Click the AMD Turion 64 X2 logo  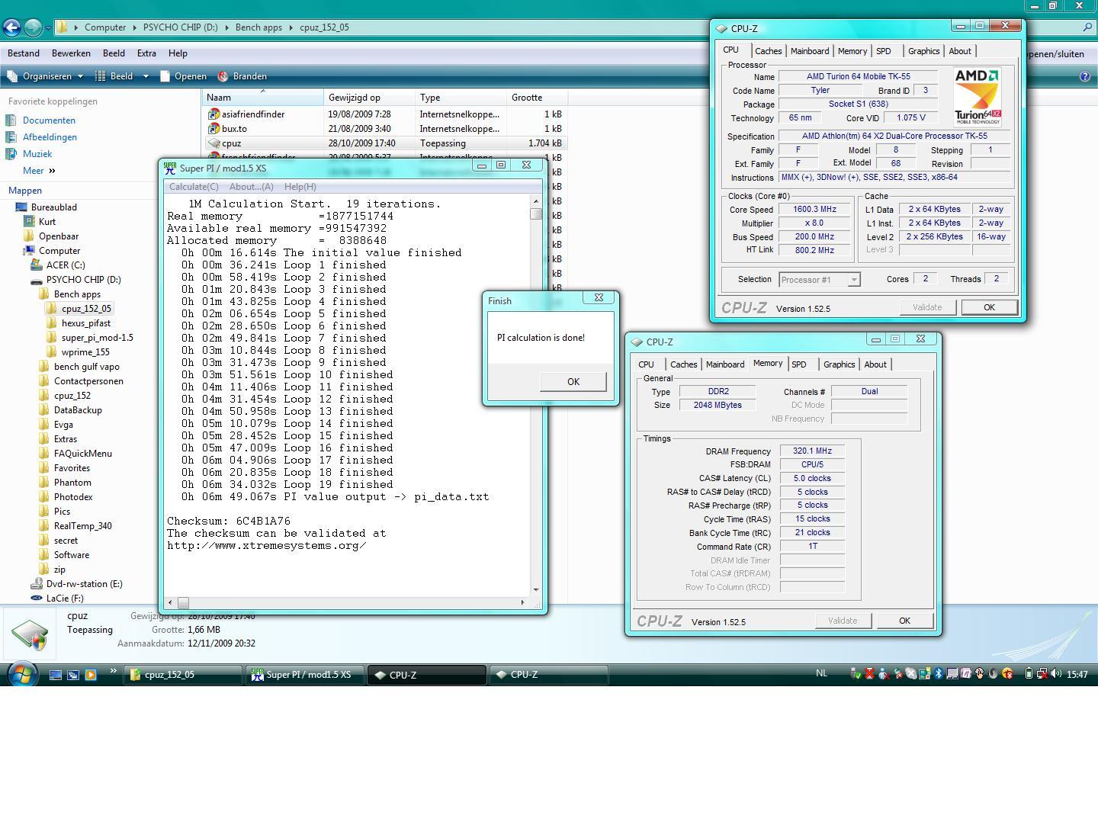pyautogui.click(x=978, y=97)
